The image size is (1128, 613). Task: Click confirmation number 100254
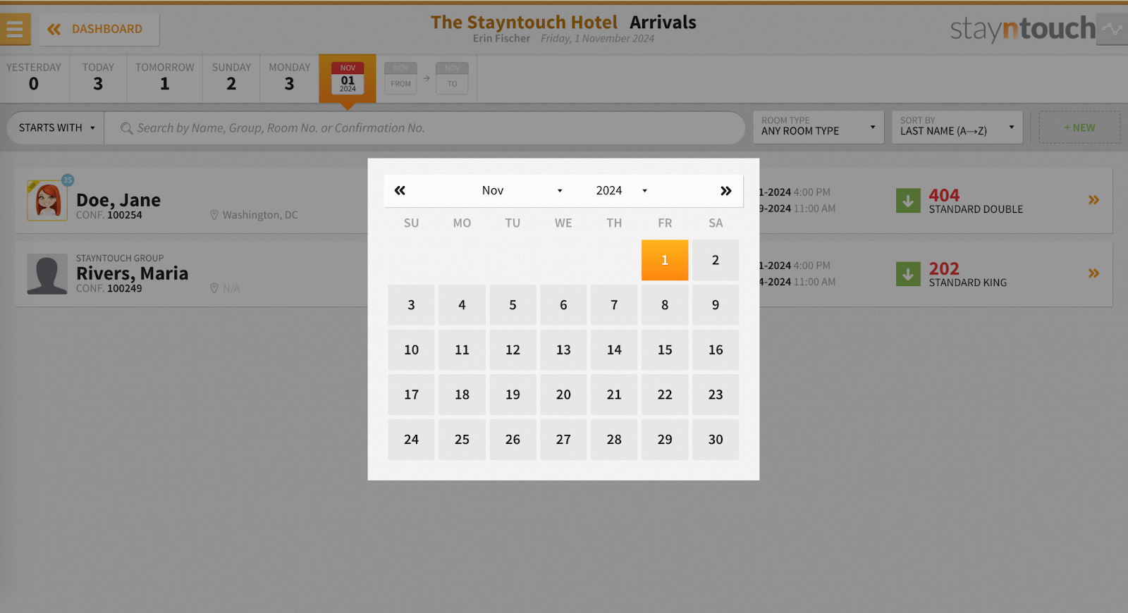[x=125, y=215]
